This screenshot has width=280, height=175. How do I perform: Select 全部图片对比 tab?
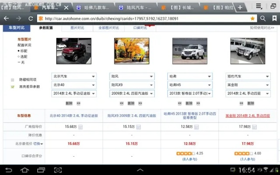(108, 28)
